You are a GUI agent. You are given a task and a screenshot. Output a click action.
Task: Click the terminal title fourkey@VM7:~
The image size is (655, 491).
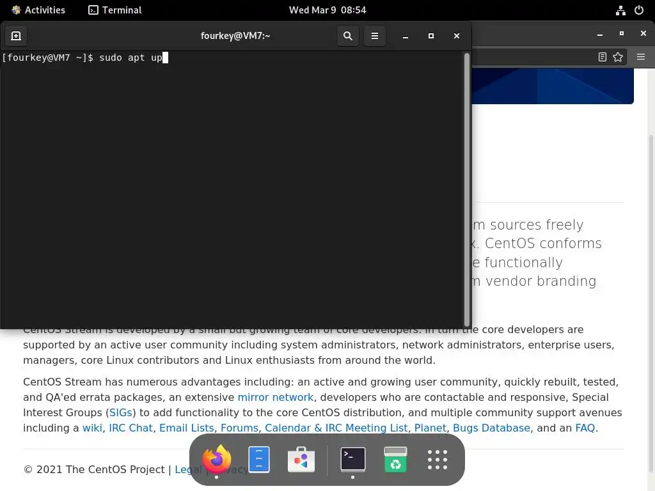click(x=235, y=36)
